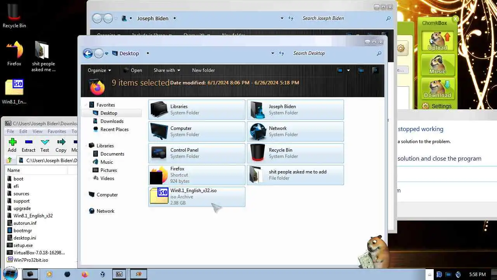This screenshot has height=280, width=497.
Task: Click the up-folder icon in 7-Zip address bar
Action: coord(9,160)
